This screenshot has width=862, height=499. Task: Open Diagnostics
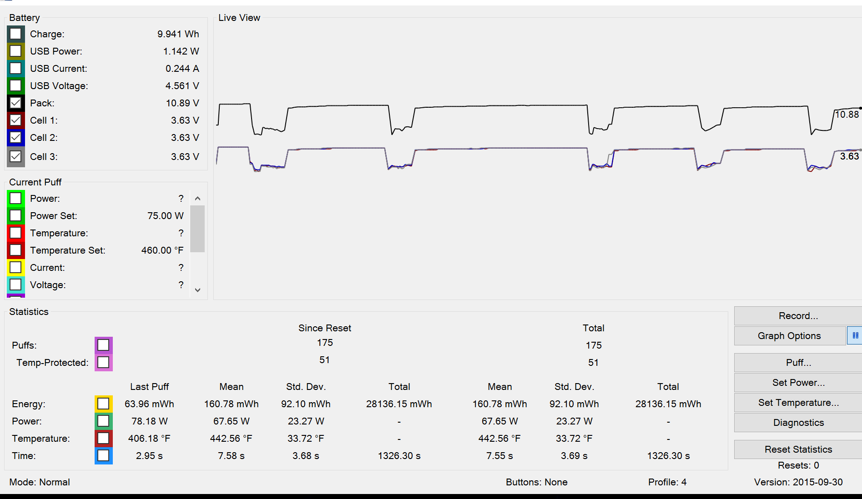(798, 423)
